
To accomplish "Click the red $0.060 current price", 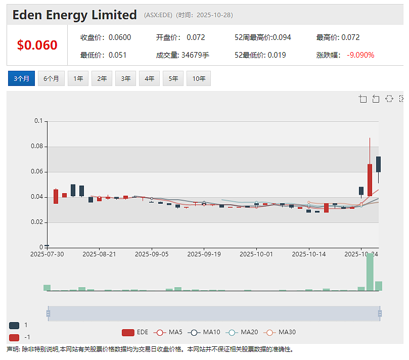I will (37, 45).
